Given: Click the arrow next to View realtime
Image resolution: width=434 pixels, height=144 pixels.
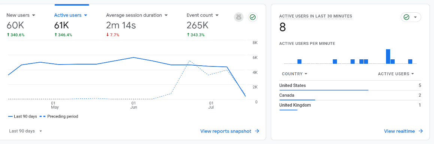Looking at the screenshot, I should coord(421,131).
